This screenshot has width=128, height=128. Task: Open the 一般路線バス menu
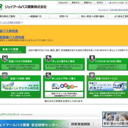[35, 16]
